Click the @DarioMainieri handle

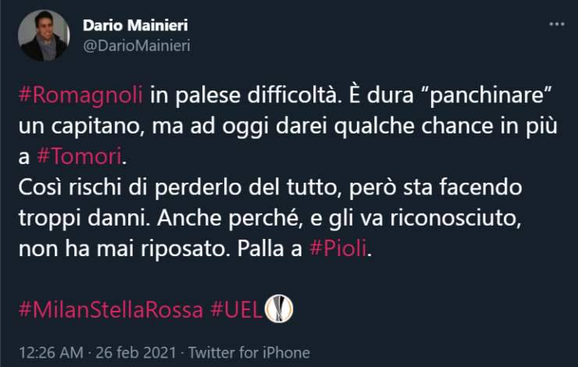137,45
